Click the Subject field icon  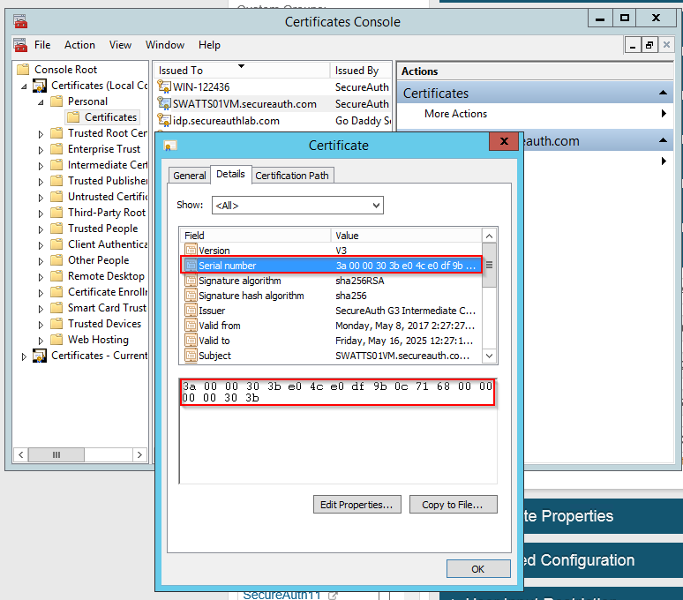tap(191, 356)
